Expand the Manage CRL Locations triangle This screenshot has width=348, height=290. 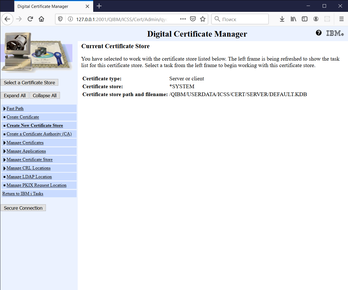[x=5, y=168]
